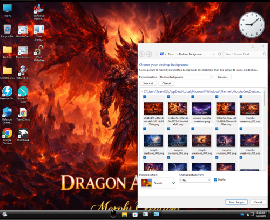Uncheck the c9d43df2... png wallpaper checkbox
The image size is (270, 220).
145,97
